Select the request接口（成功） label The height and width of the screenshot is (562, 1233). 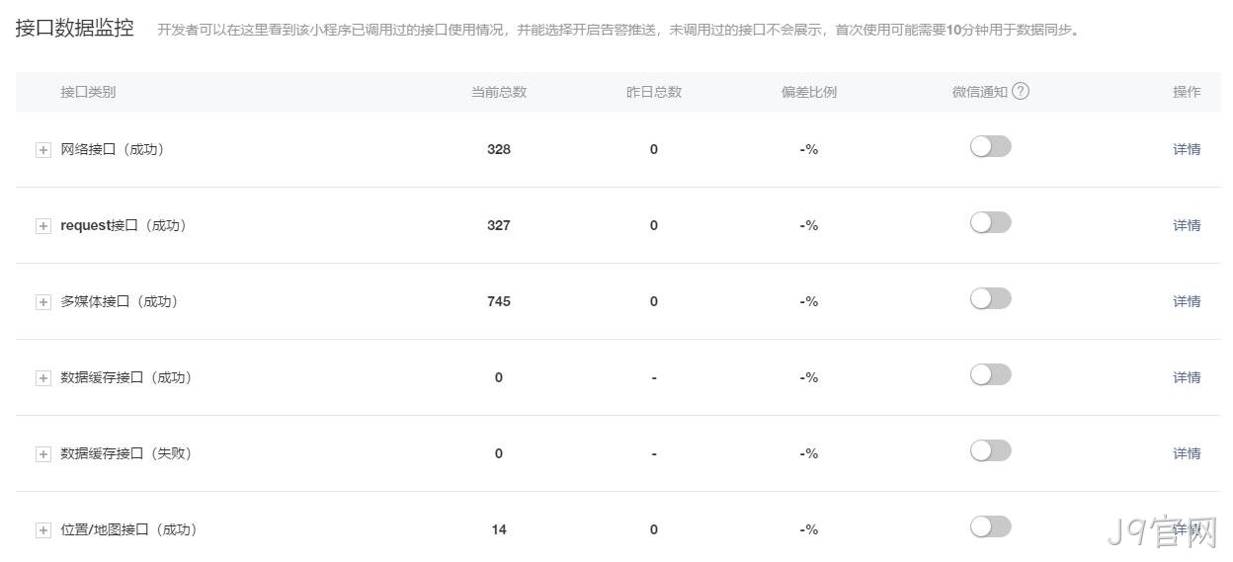[123, 225]
